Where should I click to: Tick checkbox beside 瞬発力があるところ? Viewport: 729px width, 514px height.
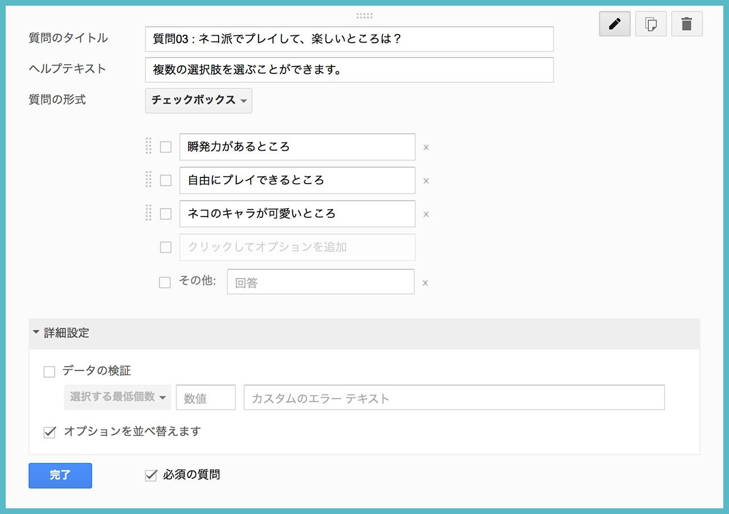pos(166,147)
